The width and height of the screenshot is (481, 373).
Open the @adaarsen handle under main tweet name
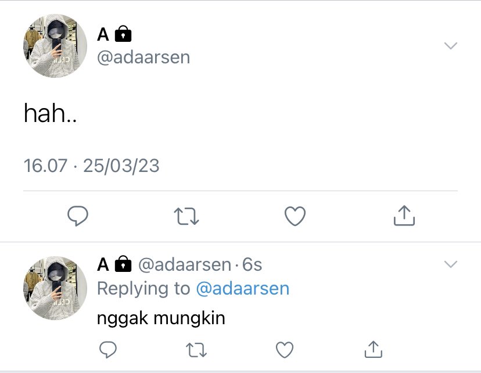point(143,58)
